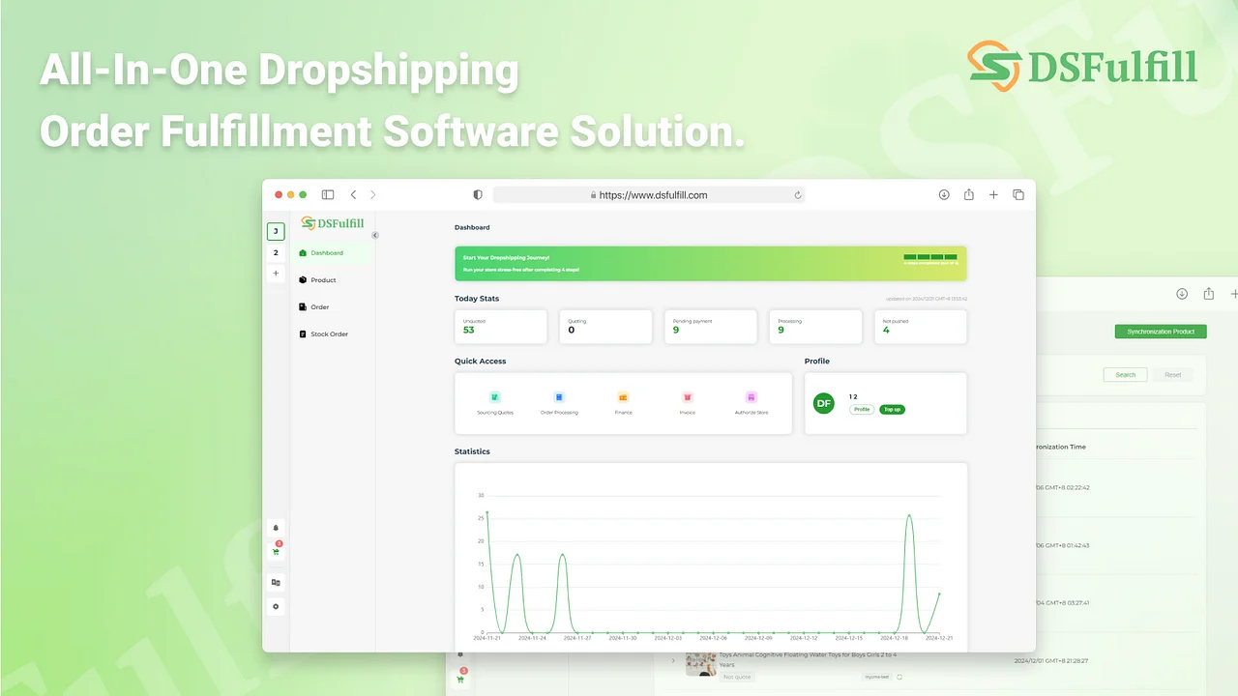The image size is (1238, 696).
Task: Click the Synchronization Product button
Action: coord(1161,331)
